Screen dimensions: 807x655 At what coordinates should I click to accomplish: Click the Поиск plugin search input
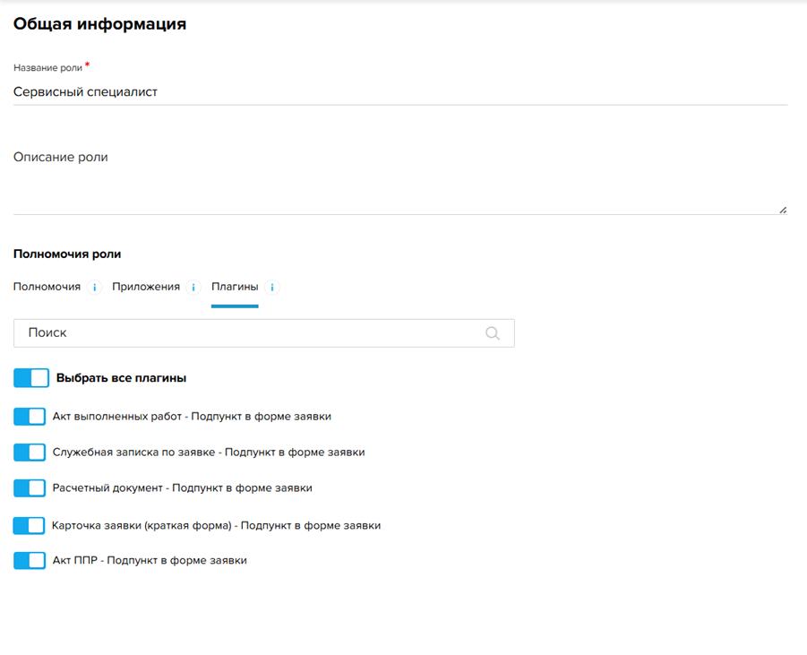pyautogui.click(x=251, y=333)
